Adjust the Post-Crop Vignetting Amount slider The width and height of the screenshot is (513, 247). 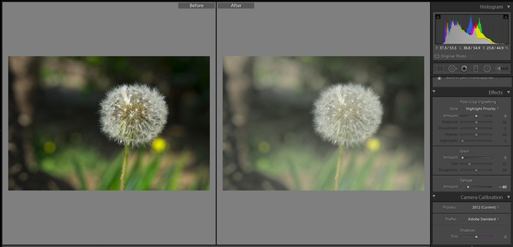(476, 116)
